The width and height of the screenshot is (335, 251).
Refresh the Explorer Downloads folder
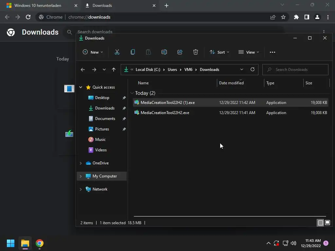tap(253, 70)
